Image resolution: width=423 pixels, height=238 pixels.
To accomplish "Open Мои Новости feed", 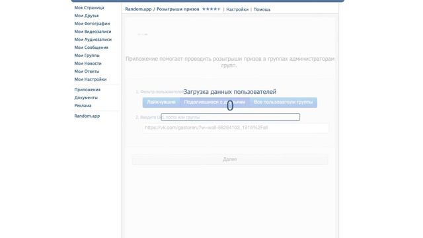I will click(x=88, y=63).
